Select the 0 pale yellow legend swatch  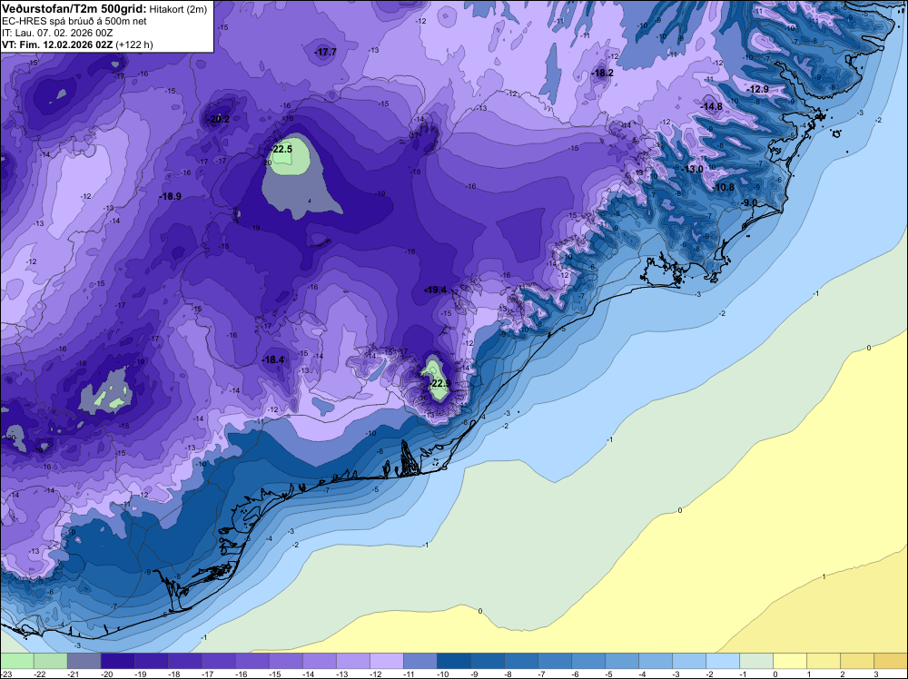coord(789,661)
